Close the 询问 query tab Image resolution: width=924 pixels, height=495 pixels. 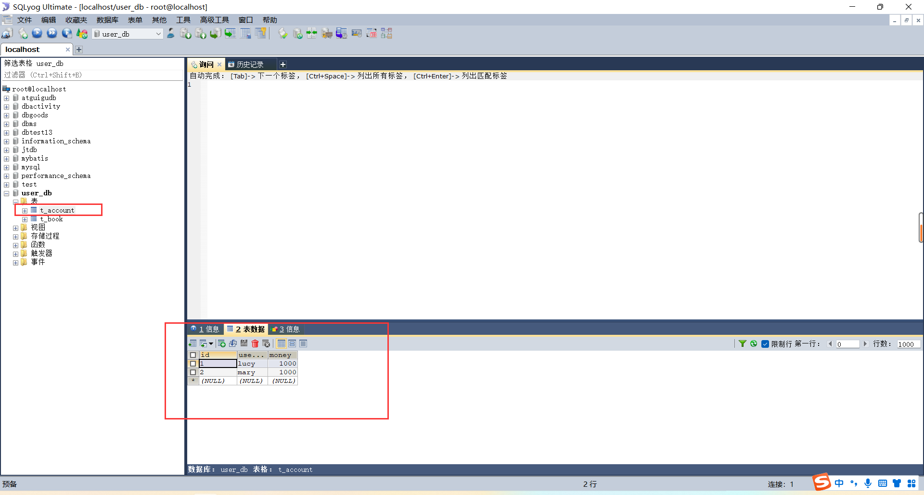pos(219,64)
